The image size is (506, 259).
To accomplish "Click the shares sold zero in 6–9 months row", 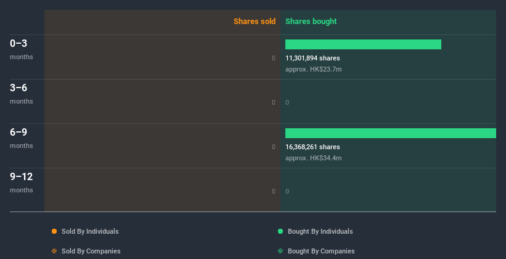I will 273,147.
